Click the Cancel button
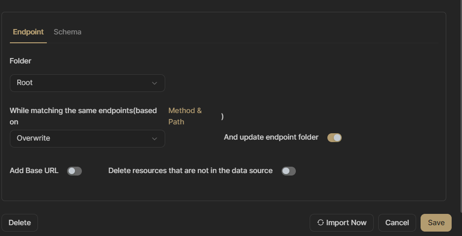Viewport: 462px width, 236px height. pos(397,223)
